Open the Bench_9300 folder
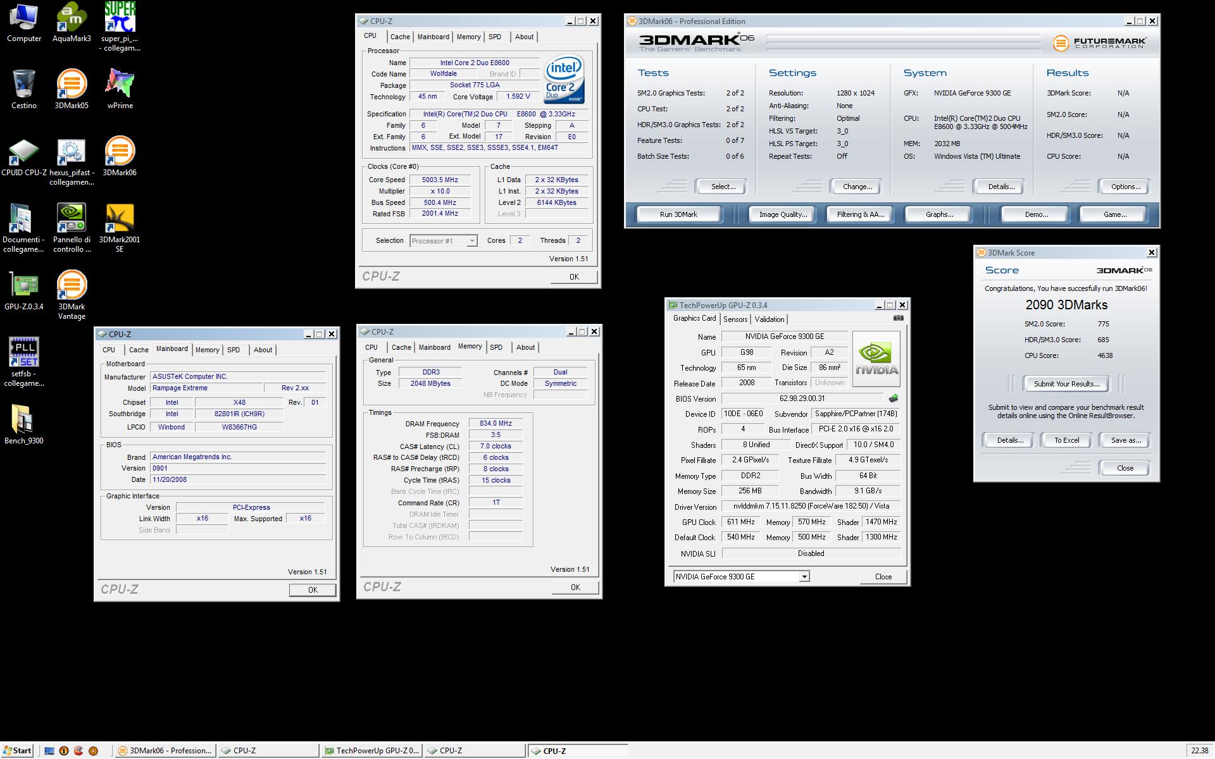This screenshot has width=1215, height=759. pos(23,425)
